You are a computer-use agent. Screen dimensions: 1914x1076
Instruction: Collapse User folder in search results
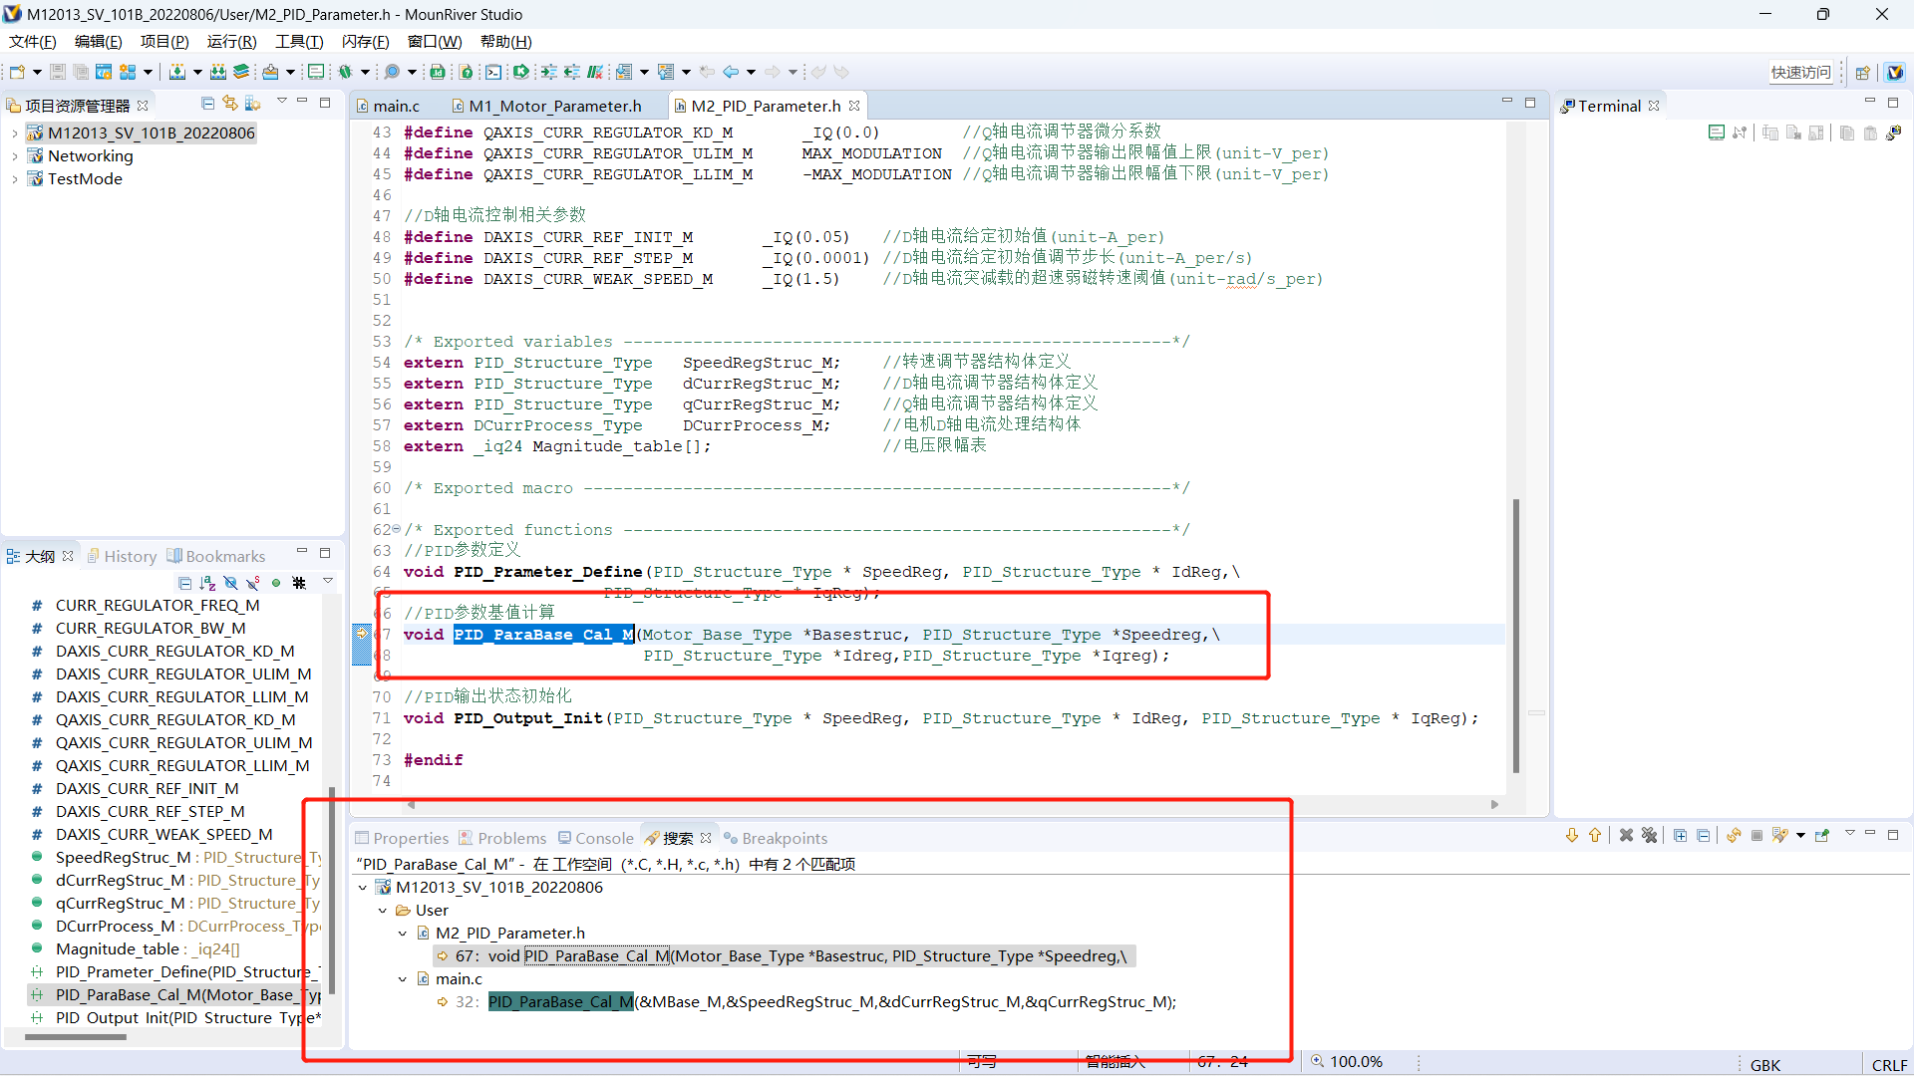(383, 910)
